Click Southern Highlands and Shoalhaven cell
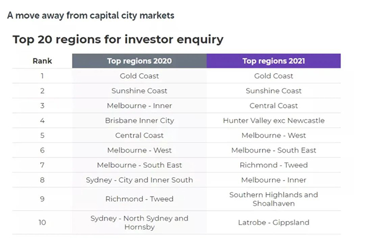The height and width of the screenshot is (245, 365). [x=274, y=199]
